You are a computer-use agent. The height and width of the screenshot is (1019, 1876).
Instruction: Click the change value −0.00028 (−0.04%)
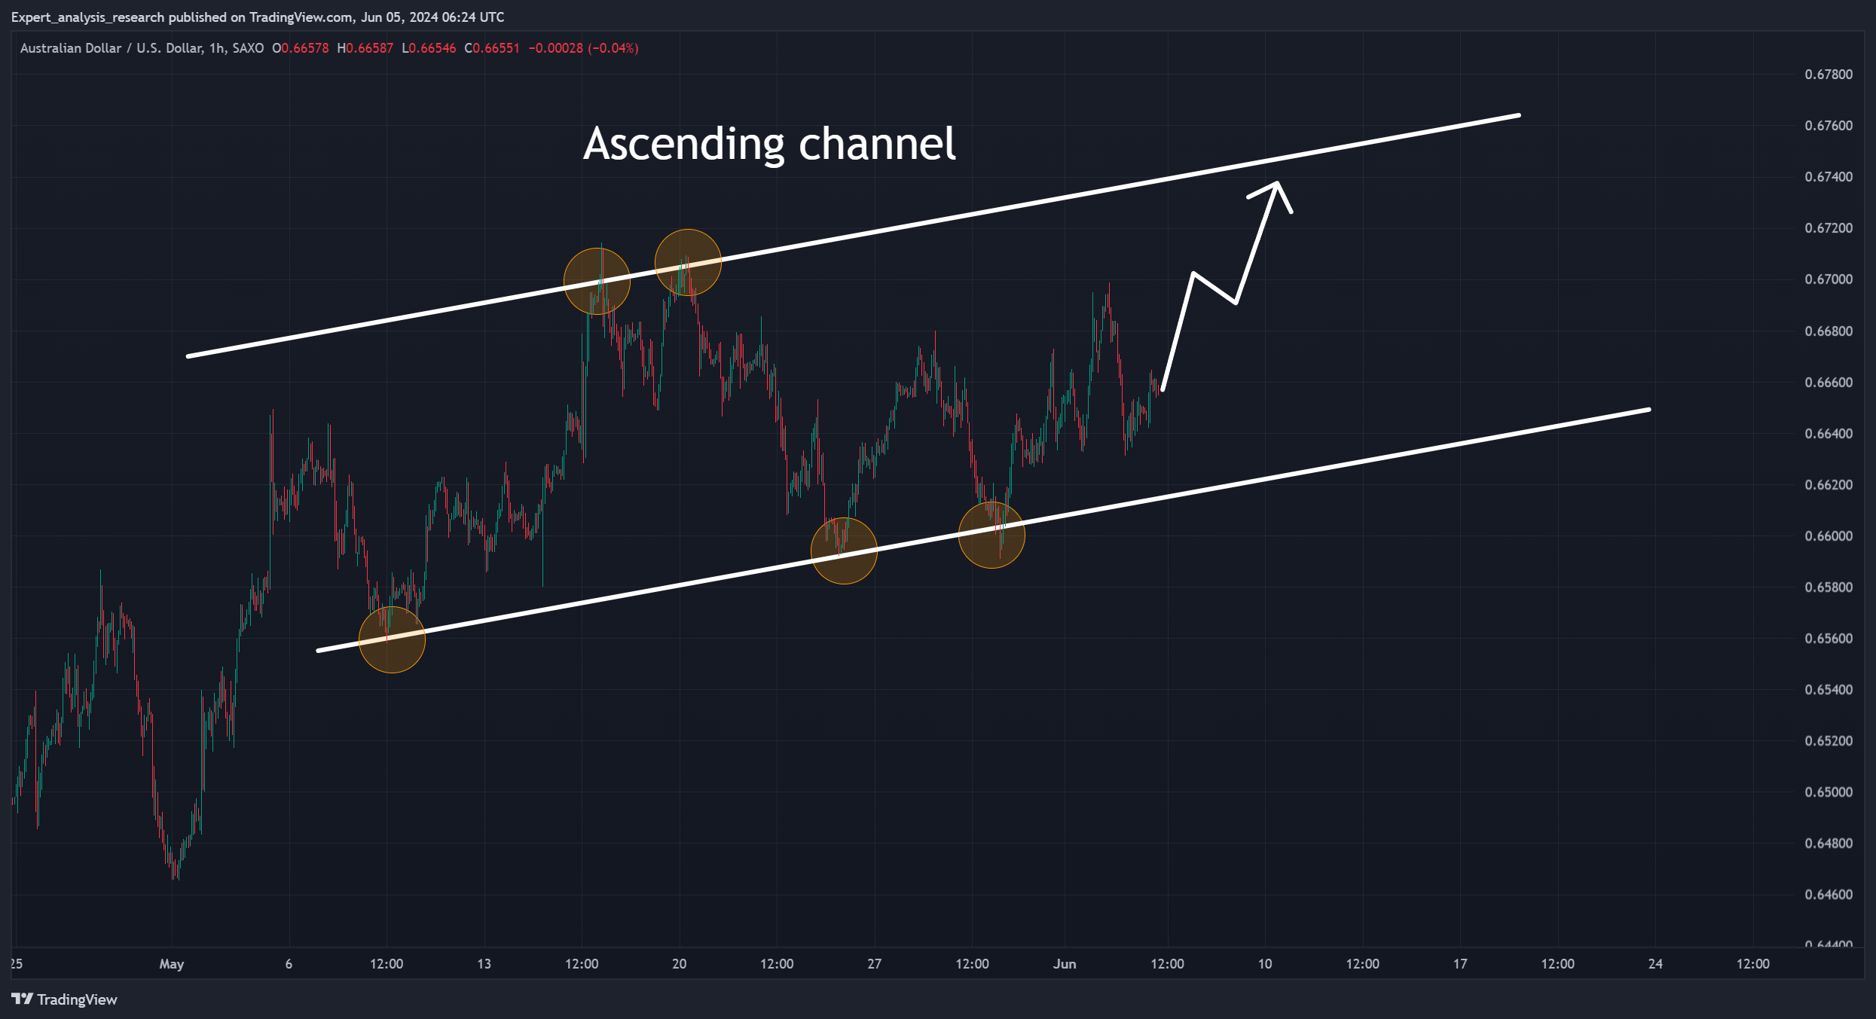583,48
